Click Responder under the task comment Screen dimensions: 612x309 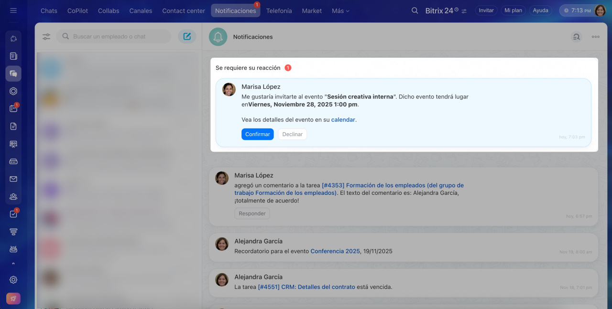tap(252, 213)
